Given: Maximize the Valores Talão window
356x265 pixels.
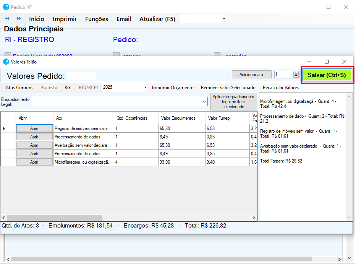Looking at the screenshot, I should coord(326,62).
